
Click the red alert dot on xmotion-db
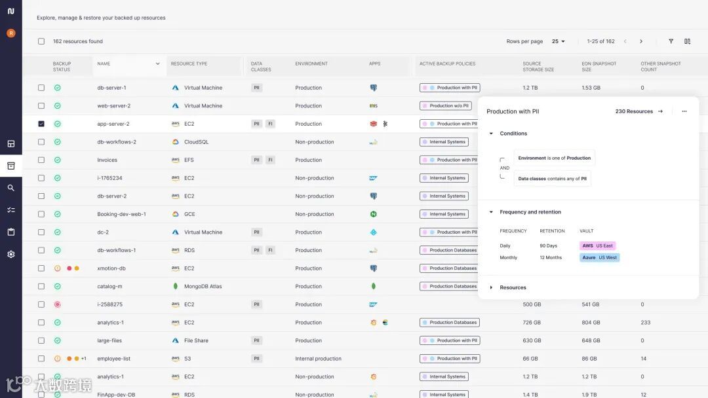click(69, 268)
